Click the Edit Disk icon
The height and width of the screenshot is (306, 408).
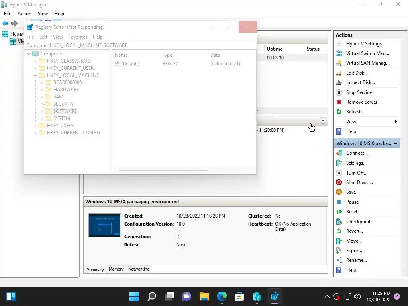coord(339,73)
